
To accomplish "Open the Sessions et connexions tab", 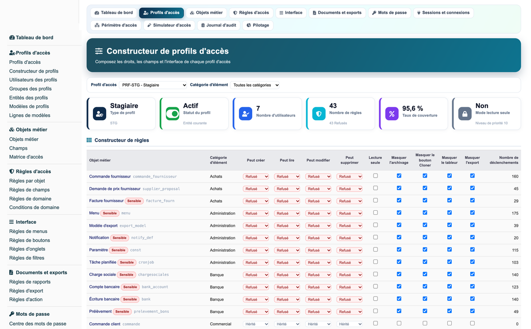I will point(443,13).
